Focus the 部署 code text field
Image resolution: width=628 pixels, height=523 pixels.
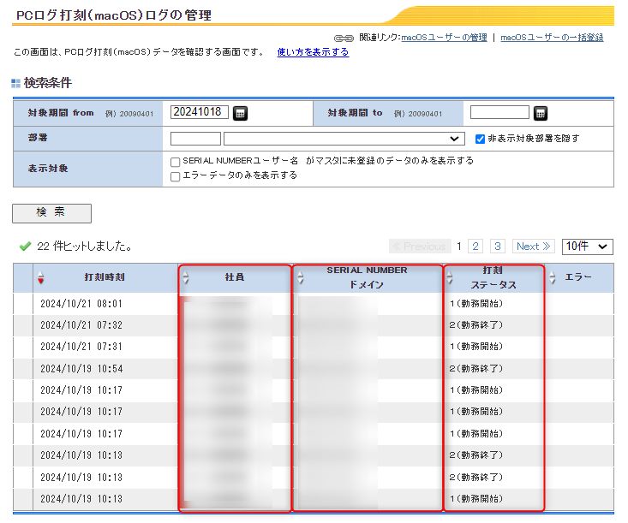point(195,139)
